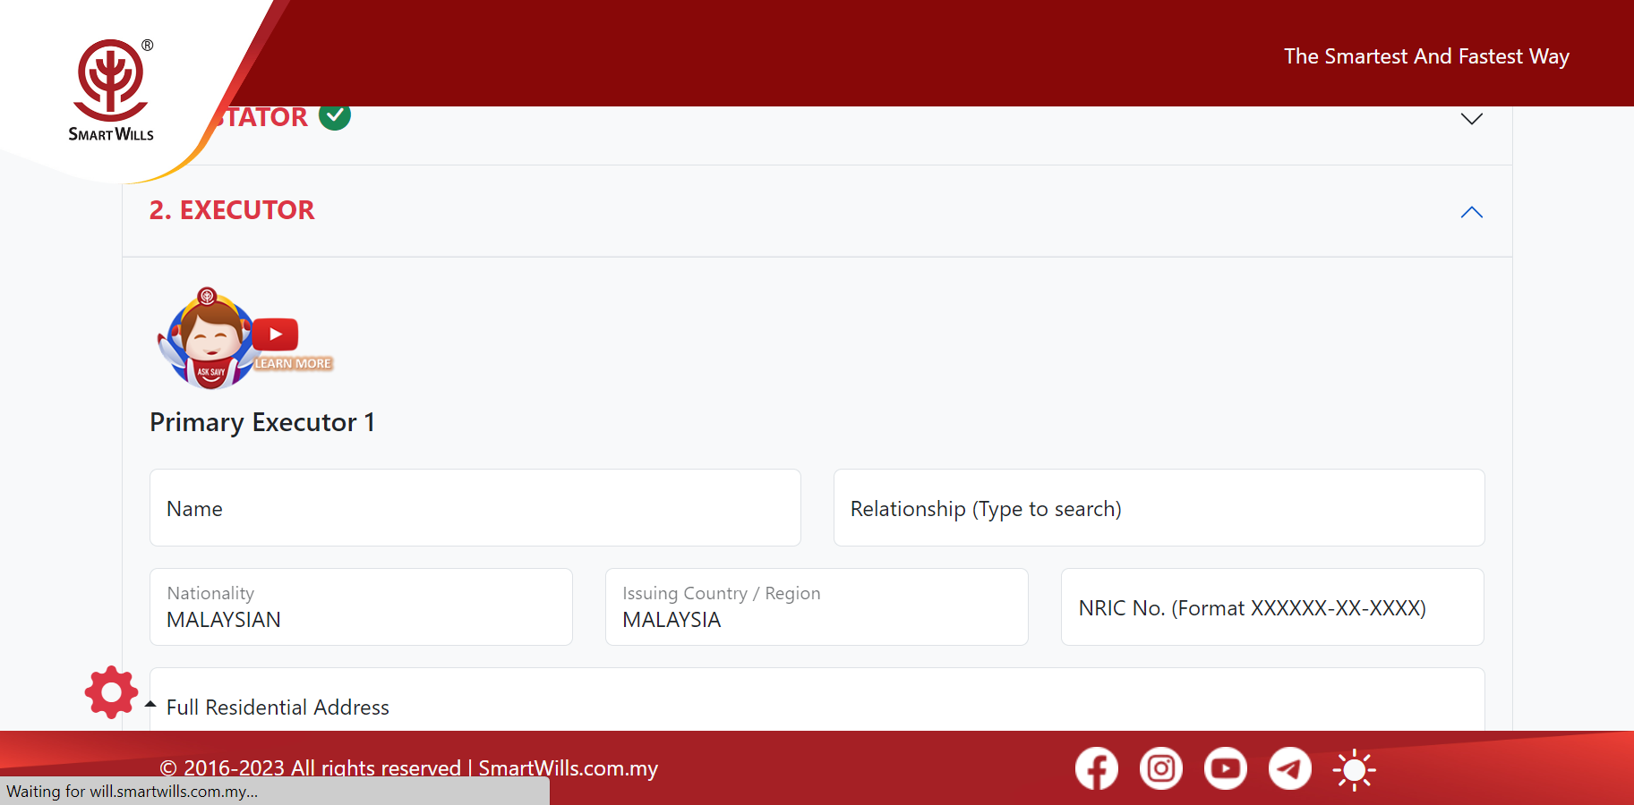Viewport: 1634px width, 805px height.
Task: Open the Nationality dropdown
Action: pyautogui.click(x=361, y=607)
